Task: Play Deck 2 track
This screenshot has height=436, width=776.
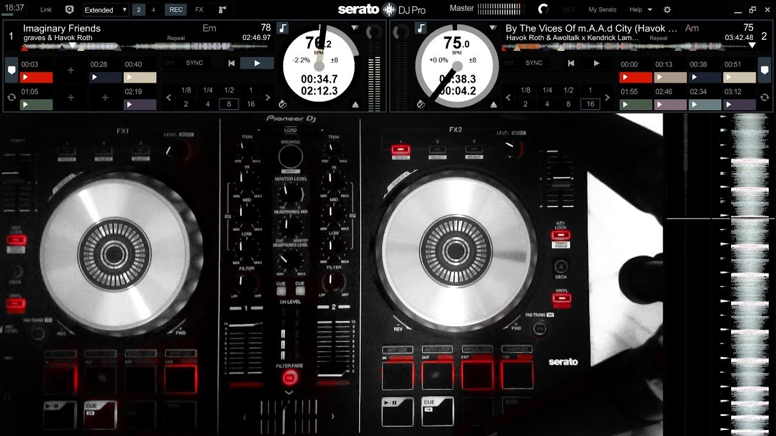Action: point(597,63)
